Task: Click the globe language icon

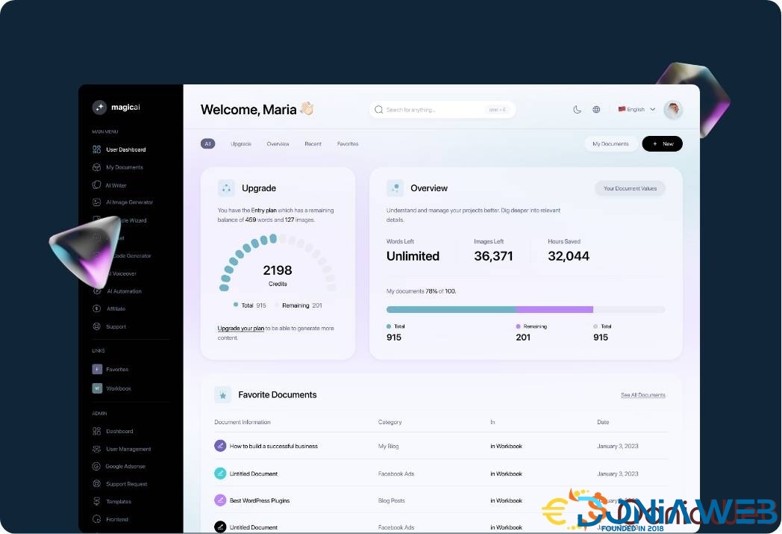Action: pyautogui.click(x=596, y=110)
